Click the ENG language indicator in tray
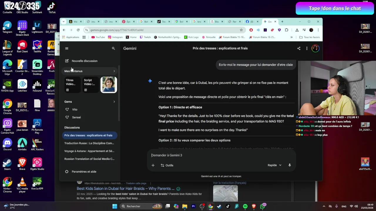Screen dimensions: 376x211 click(344, 206)
